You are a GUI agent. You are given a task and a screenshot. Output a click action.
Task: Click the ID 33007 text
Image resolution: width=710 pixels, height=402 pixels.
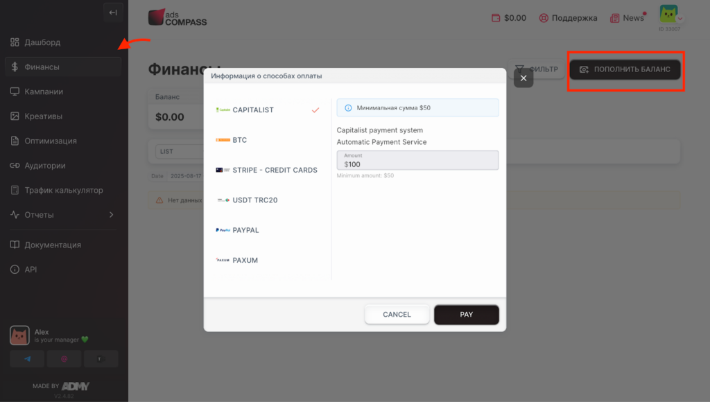pos(669,29)
